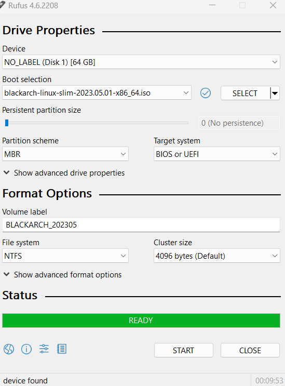The image size is (285, 386).
Task: Open the Partition scheme MBR dropdown
Action: [65, 154]
